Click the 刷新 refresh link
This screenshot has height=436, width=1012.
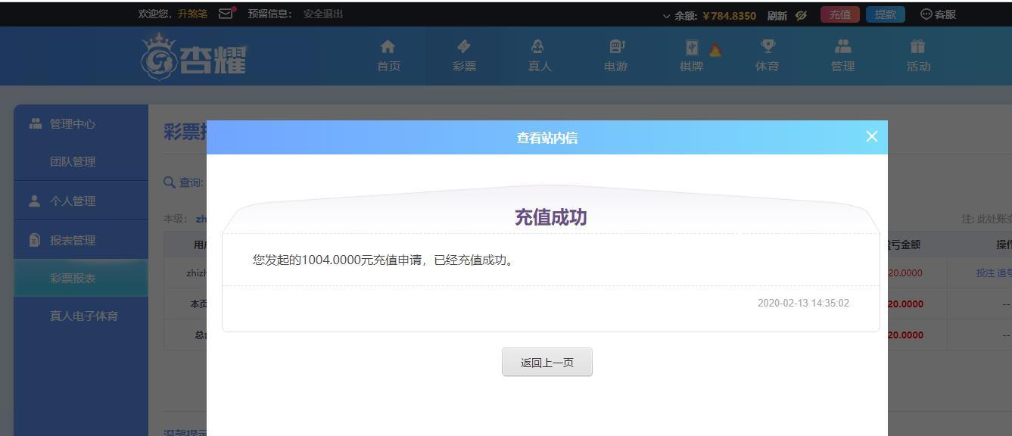[x=777, y=15]
